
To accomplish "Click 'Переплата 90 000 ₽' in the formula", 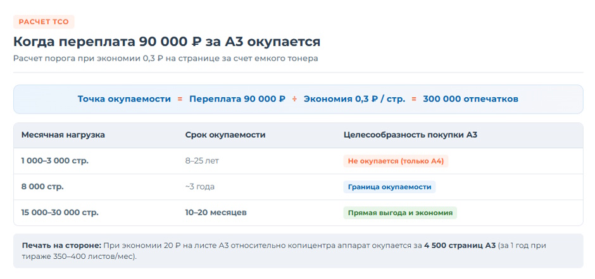I will coord(237,99).
